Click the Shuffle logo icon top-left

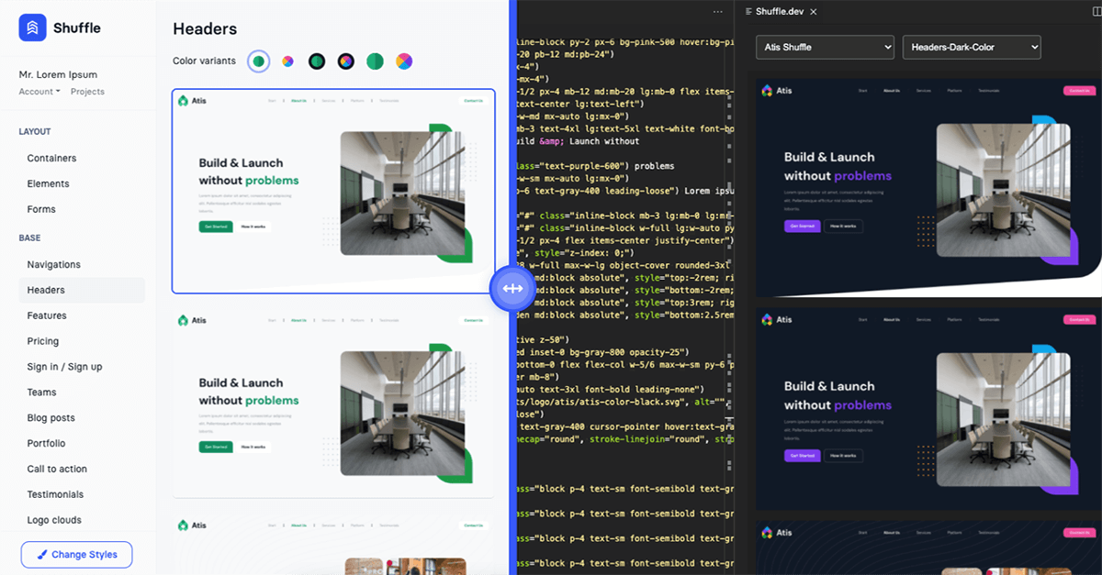[x=32, y=28]
